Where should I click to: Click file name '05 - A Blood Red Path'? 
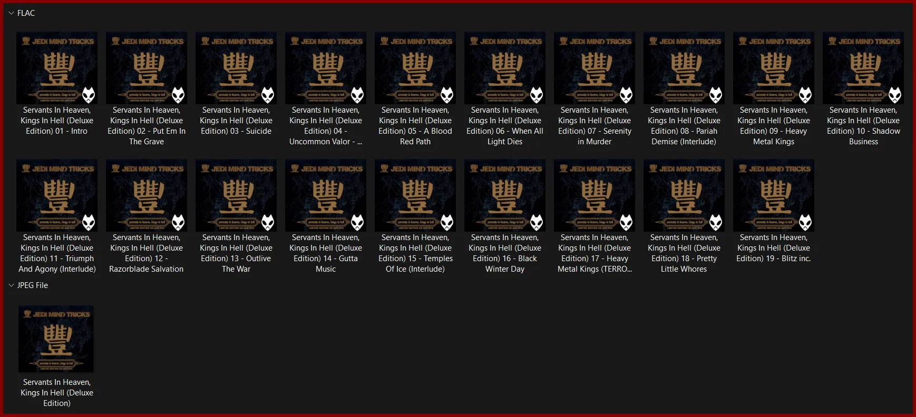(x=415, y=126)
